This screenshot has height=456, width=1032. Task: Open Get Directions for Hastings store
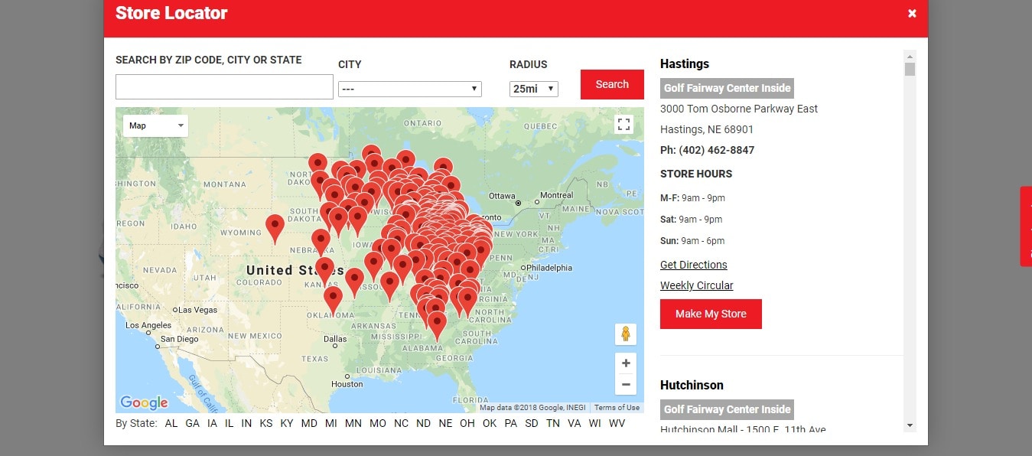(x=694, y=265)
